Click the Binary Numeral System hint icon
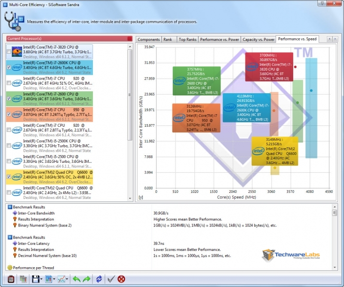Viewport: 344px width, 287px height. point(15,225)
